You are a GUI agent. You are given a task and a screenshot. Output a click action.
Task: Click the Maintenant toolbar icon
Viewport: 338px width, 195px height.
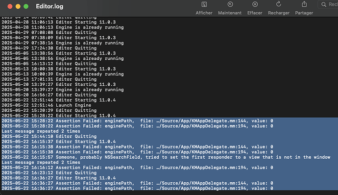point(230,4)
